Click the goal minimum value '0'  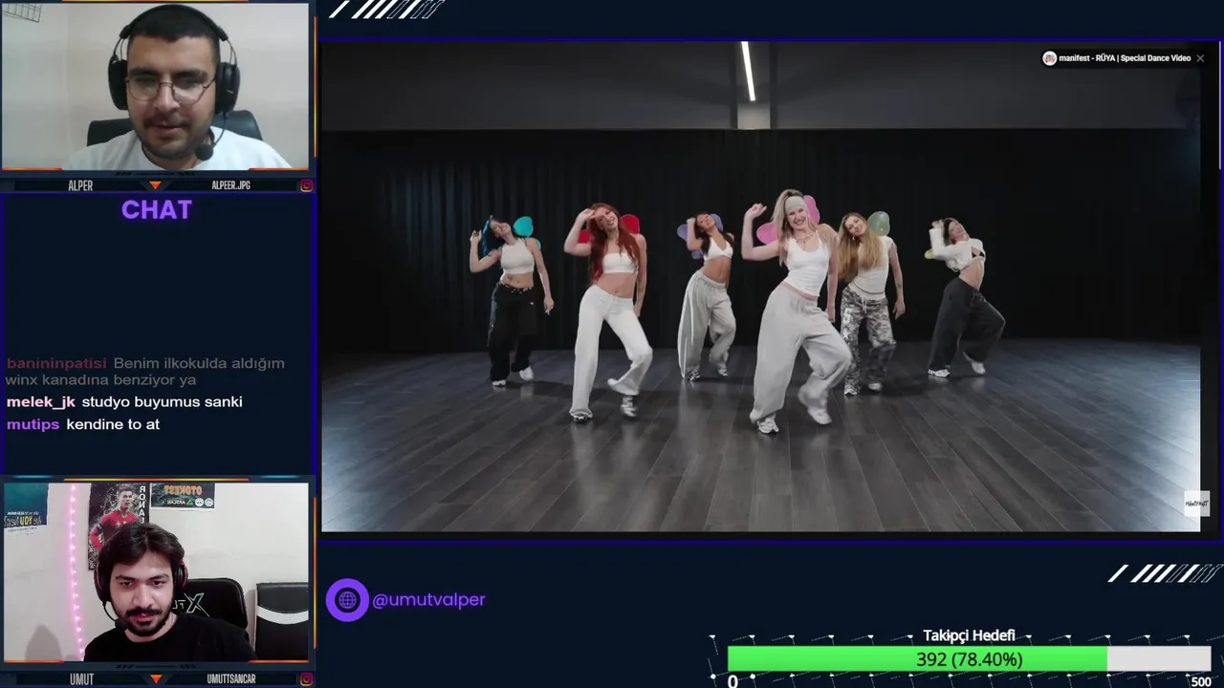tap(732, 681)
